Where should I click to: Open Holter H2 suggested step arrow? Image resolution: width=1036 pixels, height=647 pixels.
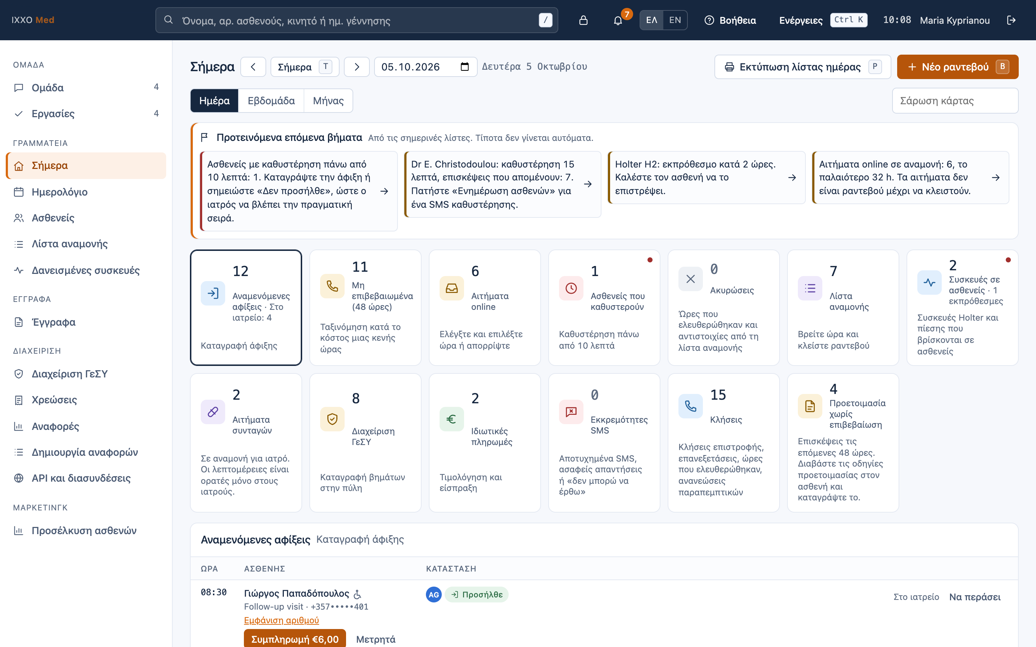click(x=792, y=178)
